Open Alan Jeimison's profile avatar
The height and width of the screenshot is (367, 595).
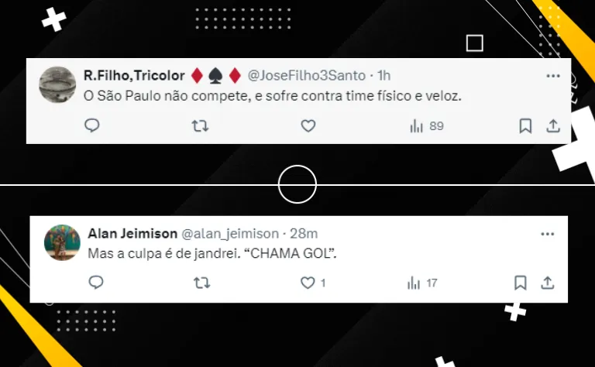pos(62,242)
